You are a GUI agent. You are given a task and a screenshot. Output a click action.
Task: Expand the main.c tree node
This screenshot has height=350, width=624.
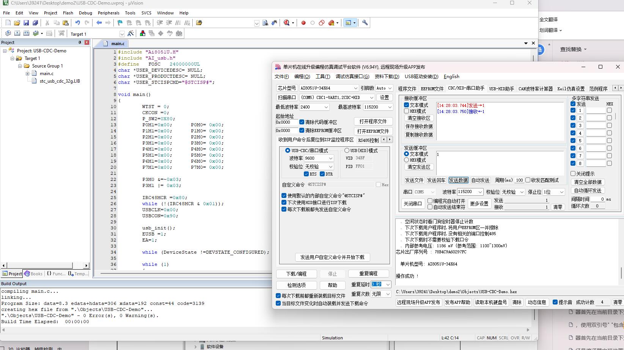coord(27,74)
